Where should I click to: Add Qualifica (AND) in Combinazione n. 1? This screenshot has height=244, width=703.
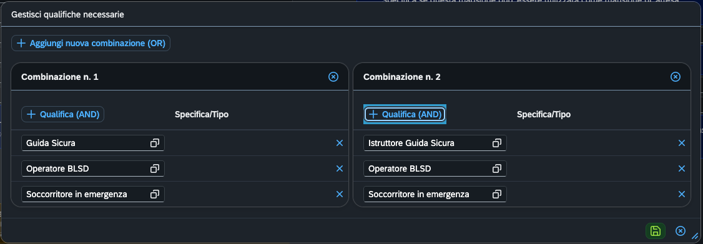point(63,114)
